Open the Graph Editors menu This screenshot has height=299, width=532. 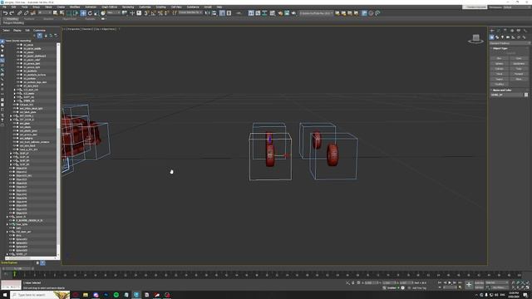coord(109,7)
